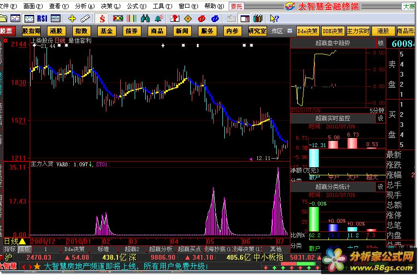
Task: Open the 内参 button
Action: (x=232, y=31)
